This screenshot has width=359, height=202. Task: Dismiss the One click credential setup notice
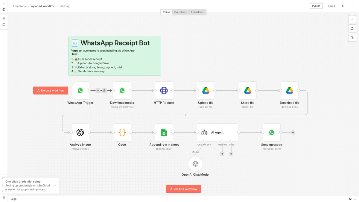pyautogui.click(x=55, y=186)
